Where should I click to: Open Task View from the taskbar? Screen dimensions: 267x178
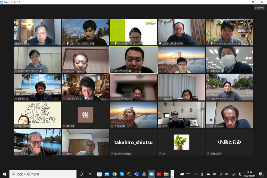tap(90, 174)
